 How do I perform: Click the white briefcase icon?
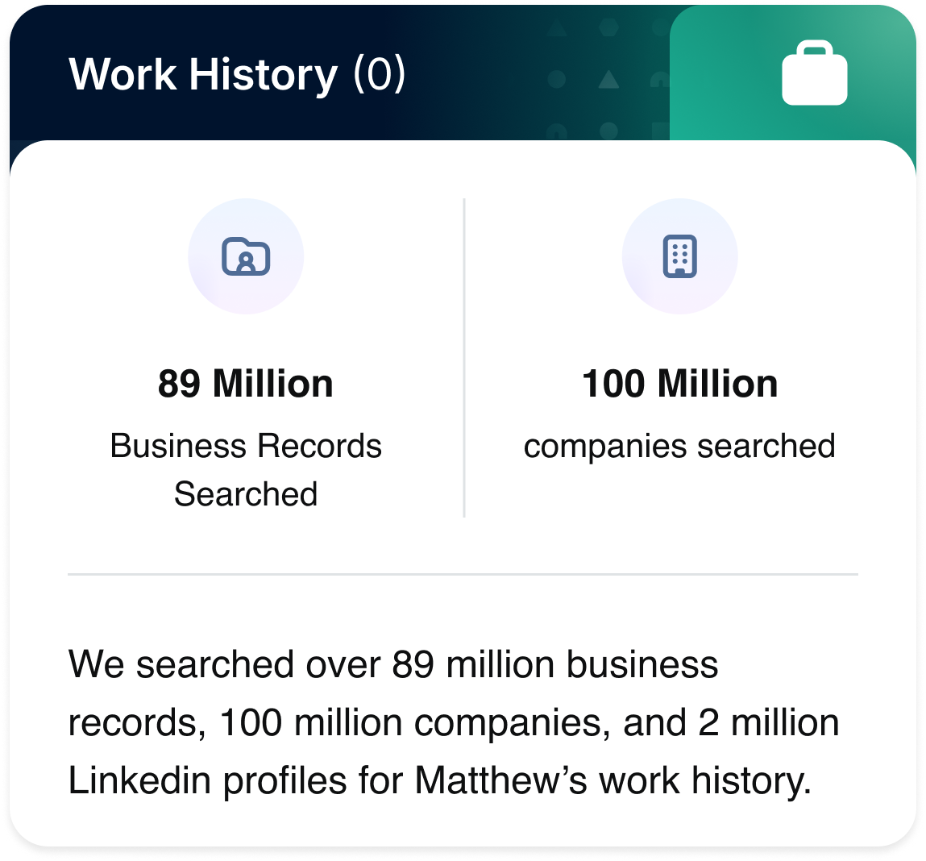pyautogui.click(x=814, y=75)
